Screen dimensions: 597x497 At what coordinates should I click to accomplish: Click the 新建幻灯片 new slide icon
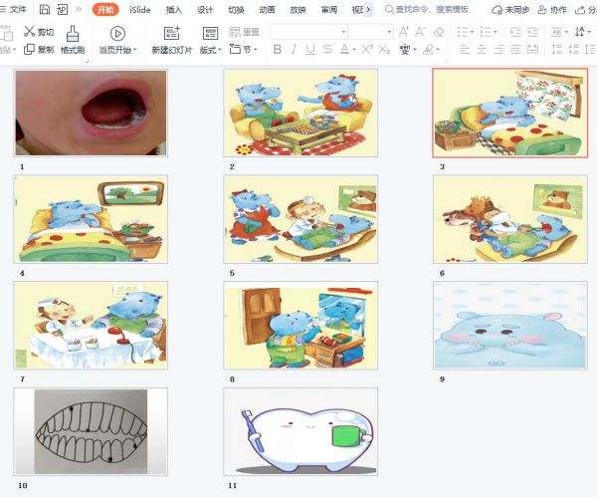pyautogui.click(x=172, y=34)
